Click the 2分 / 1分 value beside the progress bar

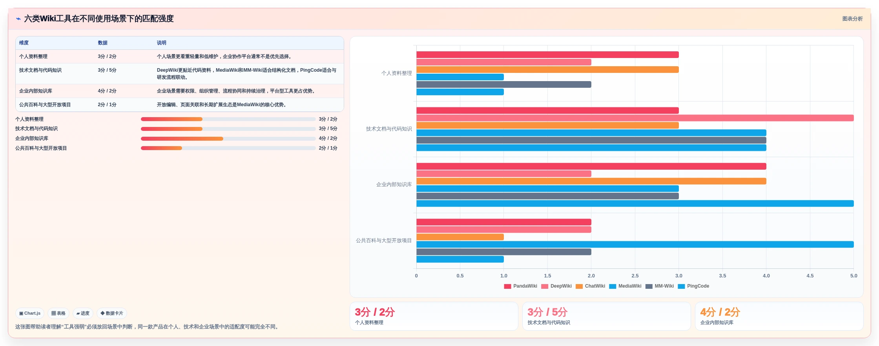coord(328,148)
